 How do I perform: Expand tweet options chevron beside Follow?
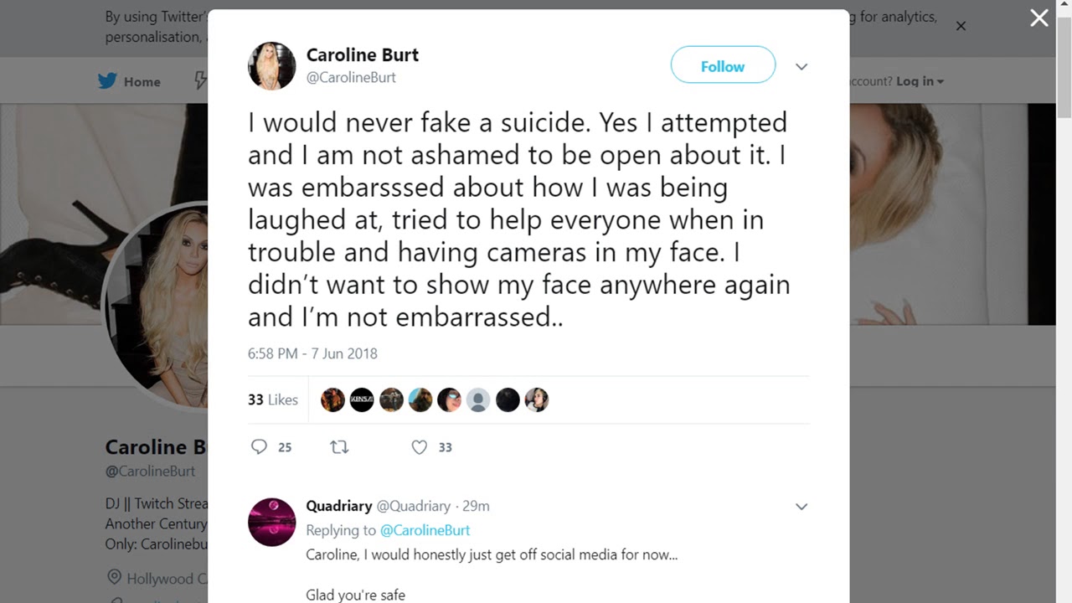[x=801, y=67]
